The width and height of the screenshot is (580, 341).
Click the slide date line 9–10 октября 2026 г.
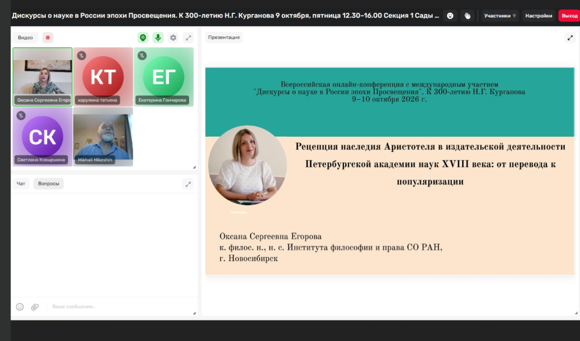point(389,99)
